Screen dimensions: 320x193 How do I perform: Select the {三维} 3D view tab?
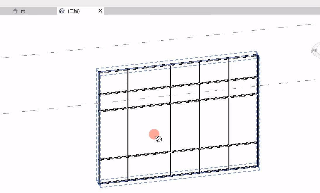coord(74,11)
